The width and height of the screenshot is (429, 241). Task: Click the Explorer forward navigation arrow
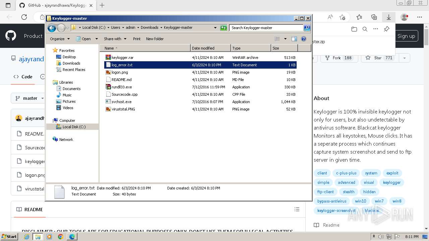[61, 28]
